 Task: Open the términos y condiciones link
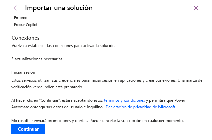pos(125,100)
